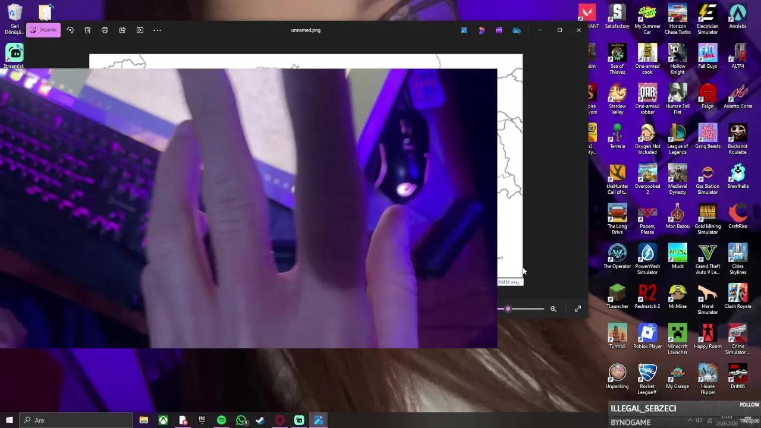
Task: Open Clash Royale desktop shortcut
Action: point(738,296)
